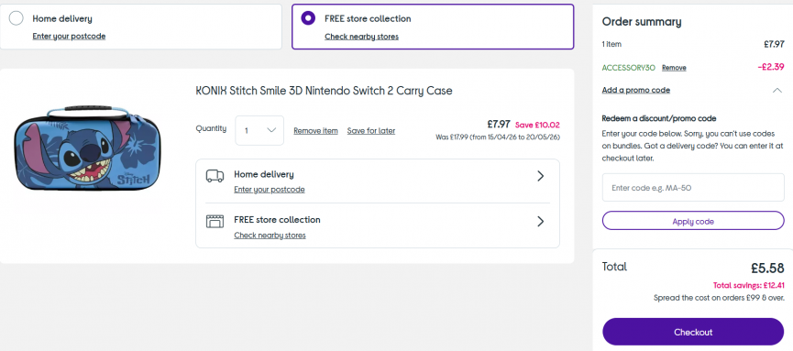Click Add a promo code link
Image resolution: width=793 pixels, height=351 pixels.
pyautogui.click(x=635, y=90)
